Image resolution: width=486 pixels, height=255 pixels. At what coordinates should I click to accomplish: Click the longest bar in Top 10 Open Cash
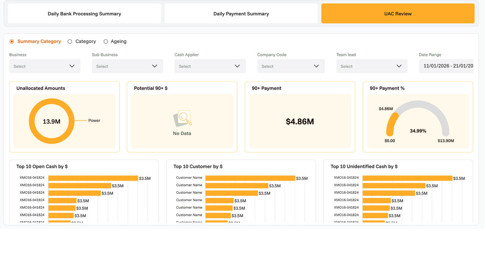click(93, 178)
